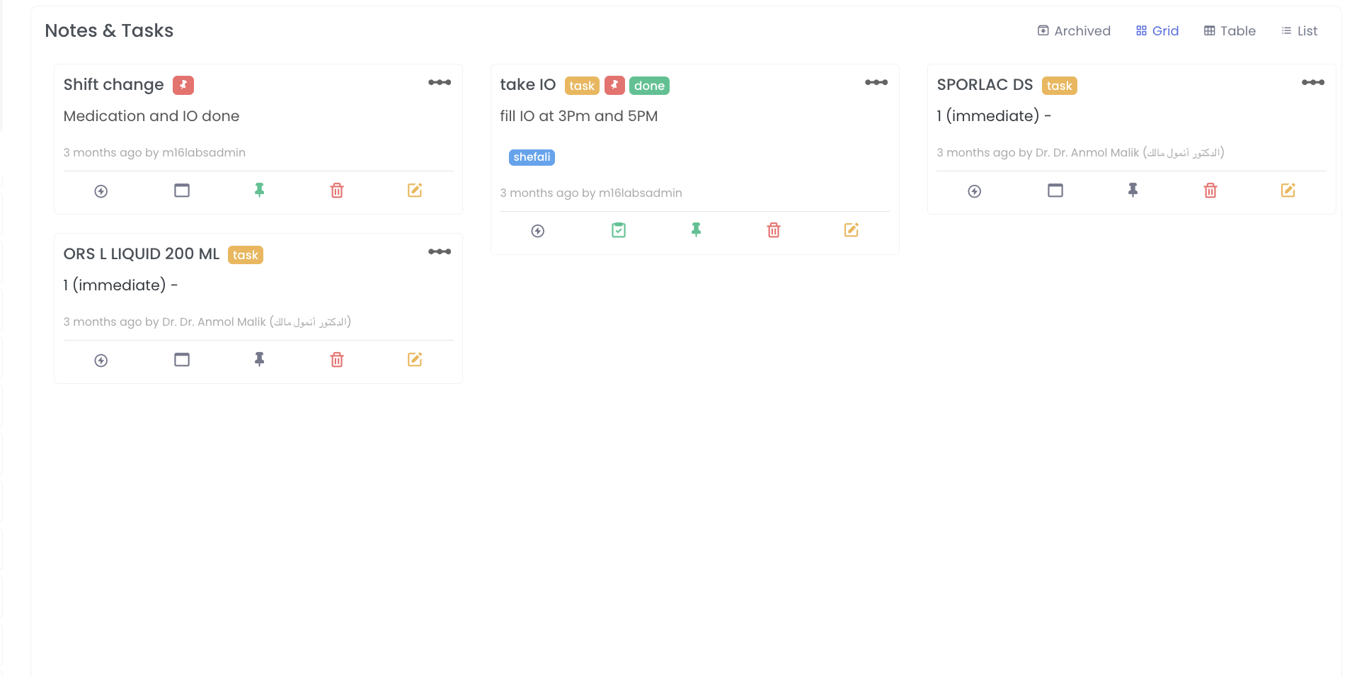Viewport: 1369px width, 677px height.
Task: Open three-dot menu on take IO card
Action: (x=876, y=83)
